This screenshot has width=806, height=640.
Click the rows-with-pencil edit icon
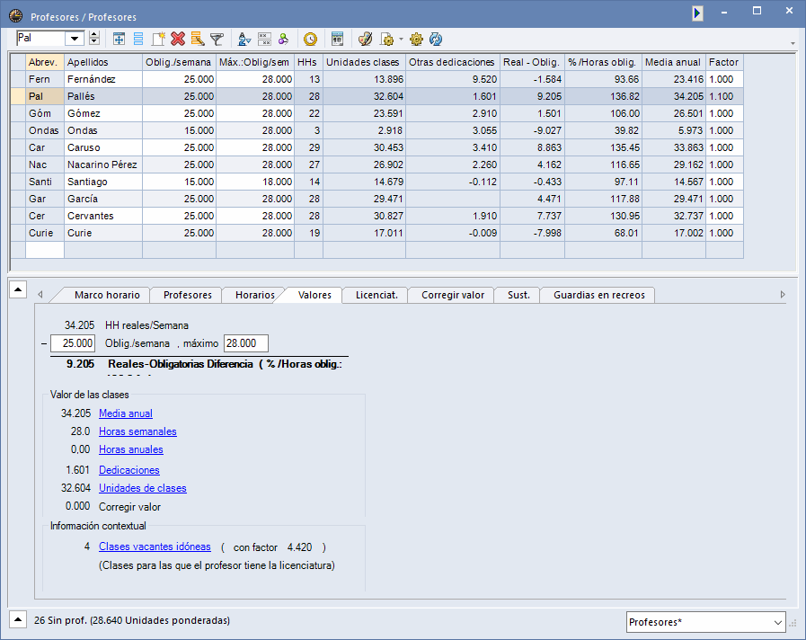[x=198, y=39]
